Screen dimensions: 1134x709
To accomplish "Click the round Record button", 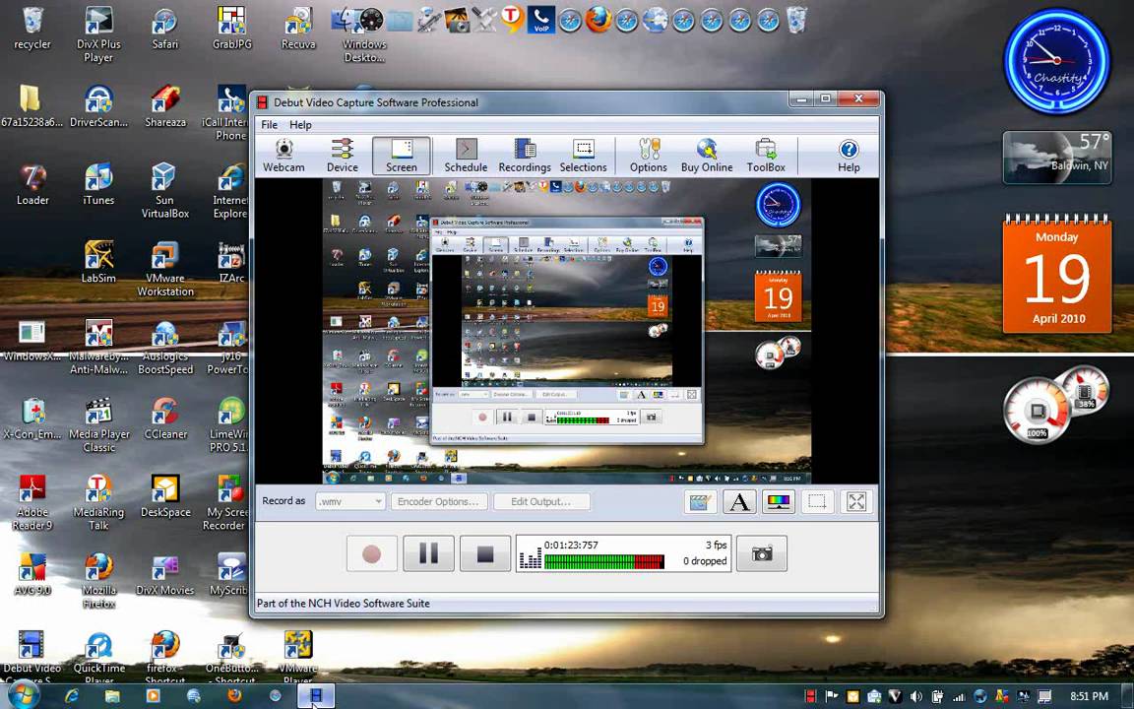I will pos(372,554).
